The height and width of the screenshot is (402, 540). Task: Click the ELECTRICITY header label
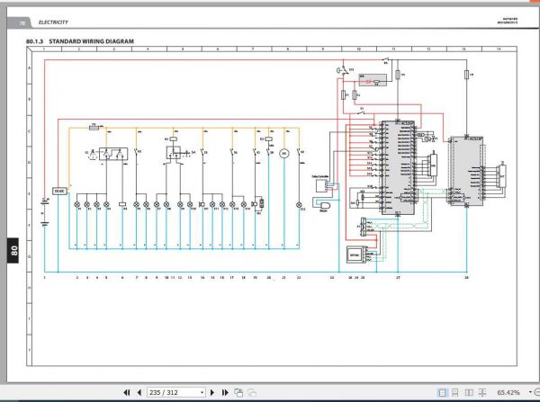pos(53,22)
